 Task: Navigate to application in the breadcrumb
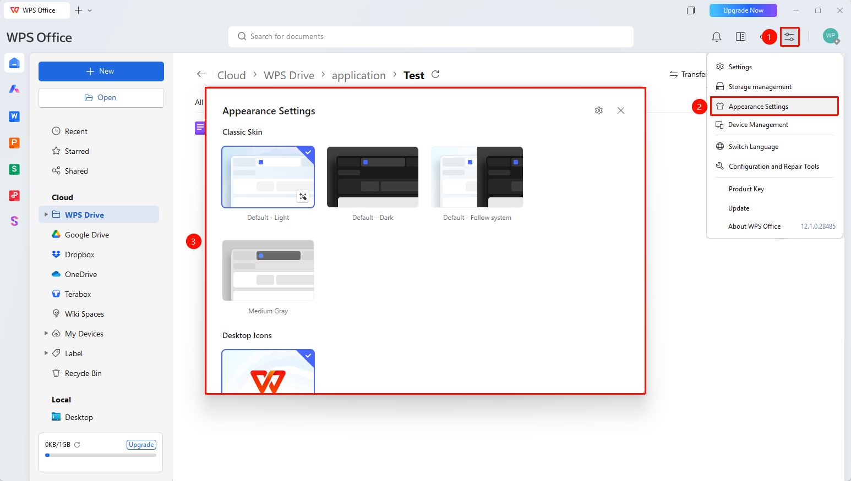tap(359, 75)
